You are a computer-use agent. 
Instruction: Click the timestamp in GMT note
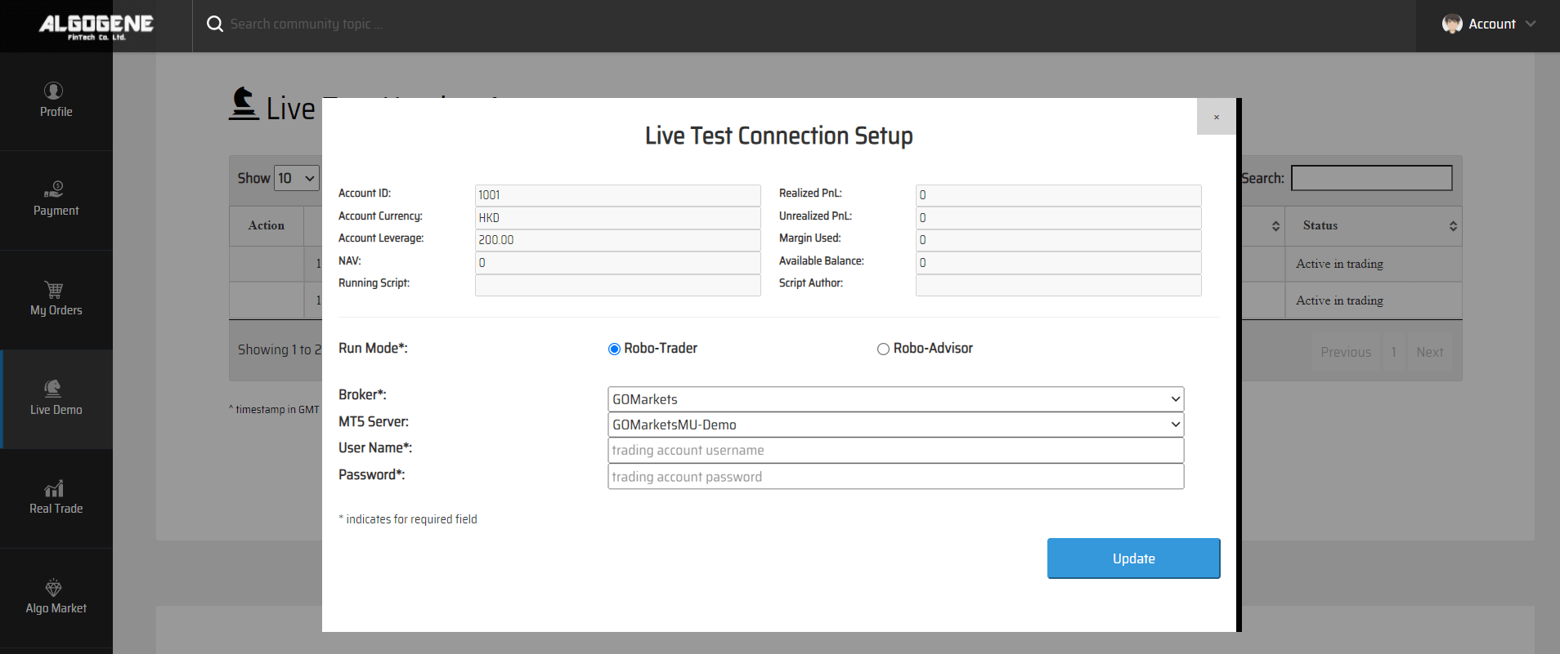click(274, 410)
